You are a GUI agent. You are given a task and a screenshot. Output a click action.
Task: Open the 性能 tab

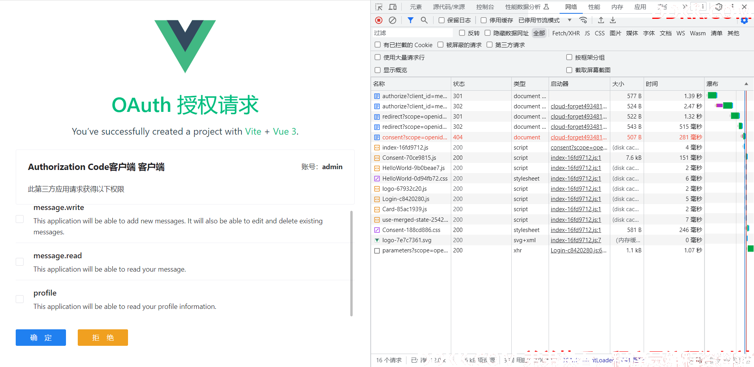coord(594,7)
